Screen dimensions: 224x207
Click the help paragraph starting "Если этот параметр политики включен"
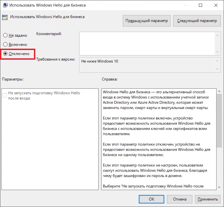(x=156, y=126)
